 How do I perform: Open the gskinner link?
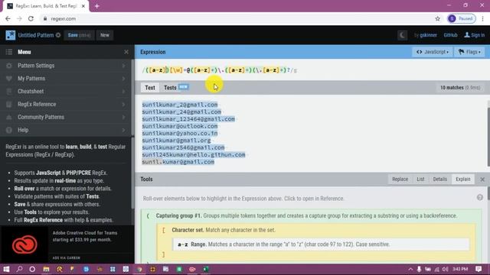click(x=428, y=35)
